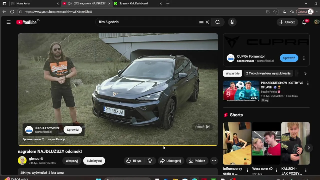Open the YouTube hamburger guide menu

(8, 22)
